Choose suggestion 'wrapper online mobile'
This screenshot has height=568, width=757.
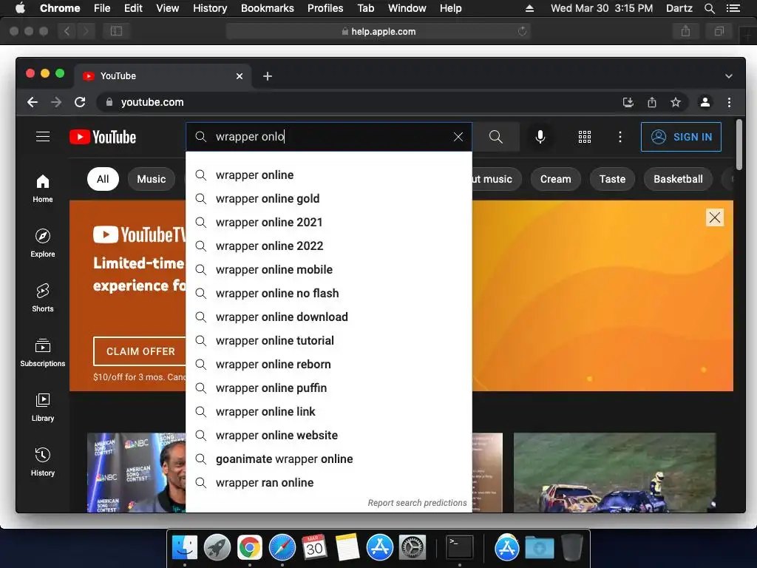tap(329, 269)
